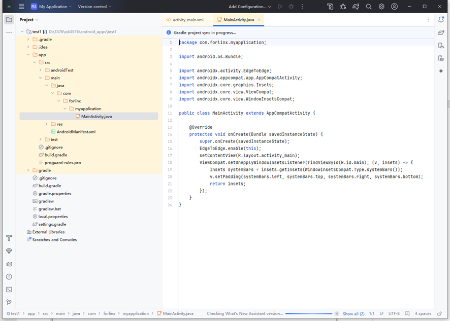The image size is (450, 321).
Task: Toggle the read-only lock for the file
Action: tap(439, 313)
